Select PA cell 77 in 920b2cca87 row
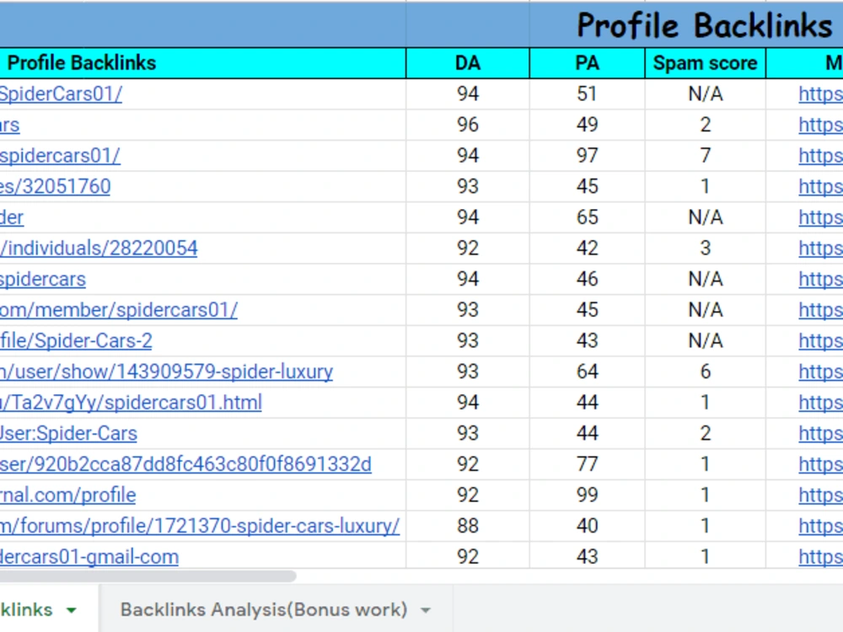 tap(587, 464)
